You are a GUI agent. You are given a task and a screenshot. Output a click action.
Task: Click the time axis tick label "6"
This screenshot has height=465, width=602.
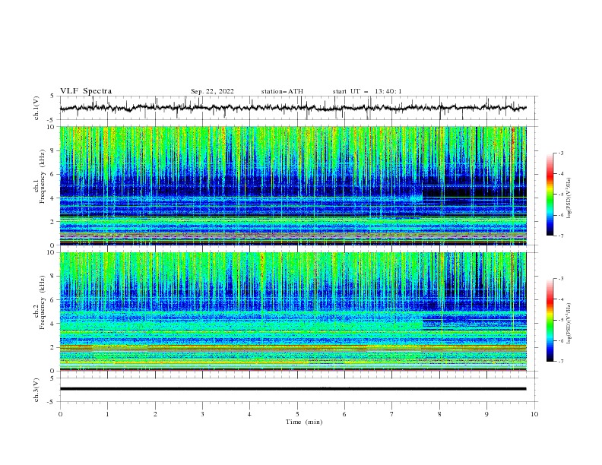coord(344,414)
